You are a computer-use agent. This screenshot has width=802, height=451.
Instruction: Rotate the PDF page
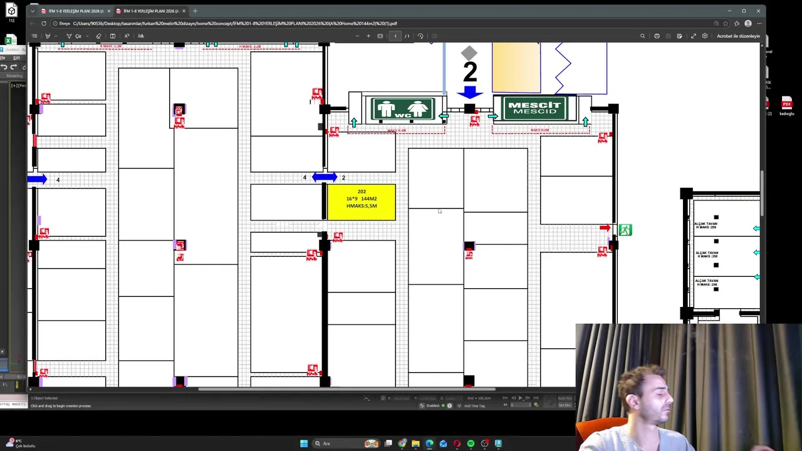click(x=420, y=36)
